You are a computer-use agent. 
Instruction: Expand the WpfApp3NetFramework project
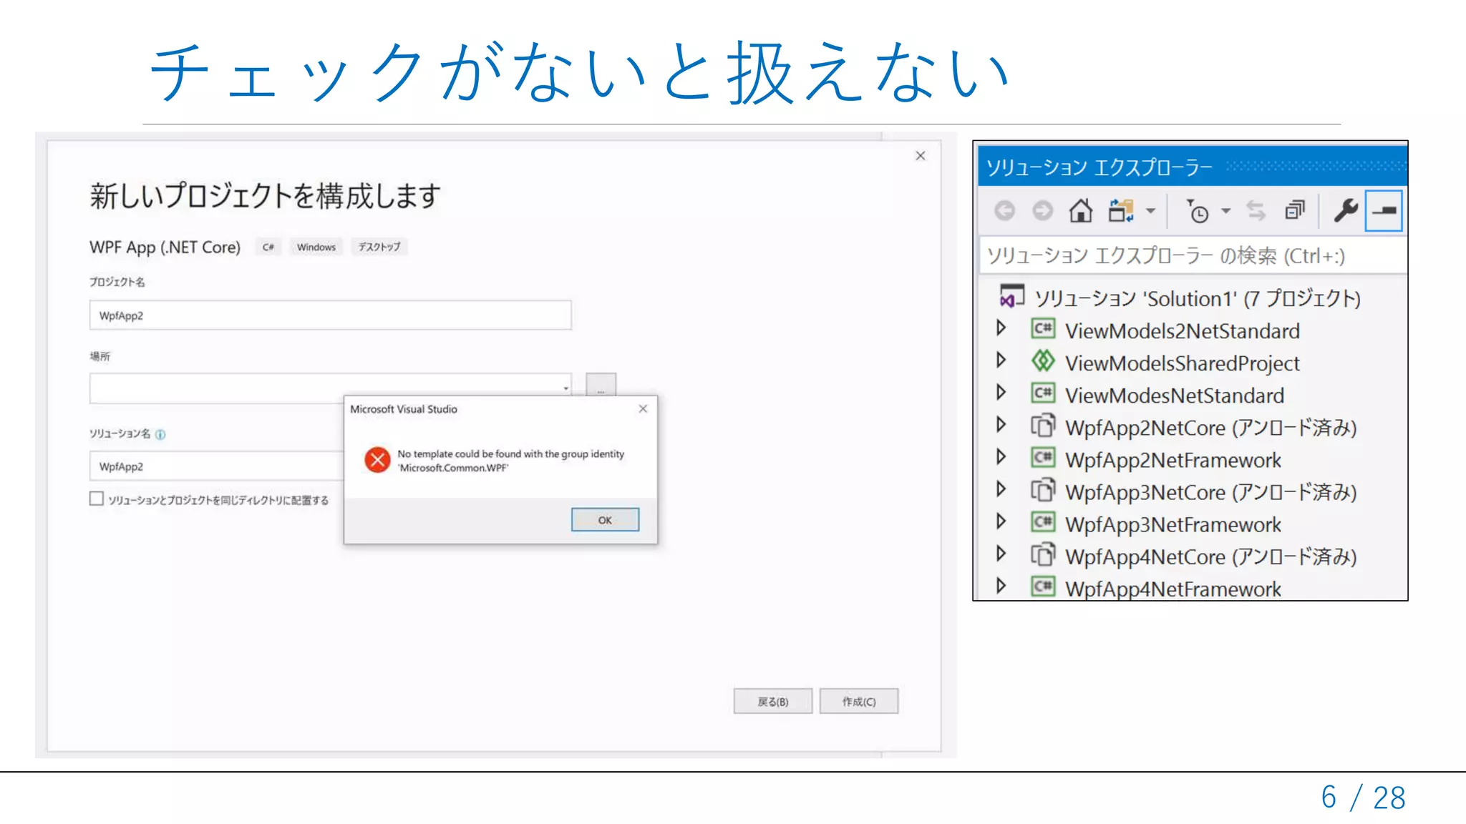[1001, 521]
